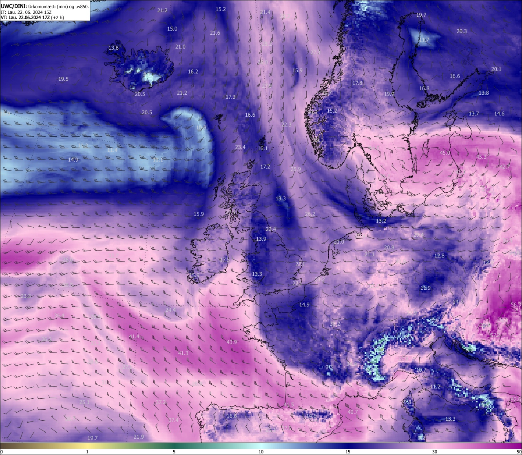
Task: Click the 37.4 value near Iberia
Action: point(173,420)
